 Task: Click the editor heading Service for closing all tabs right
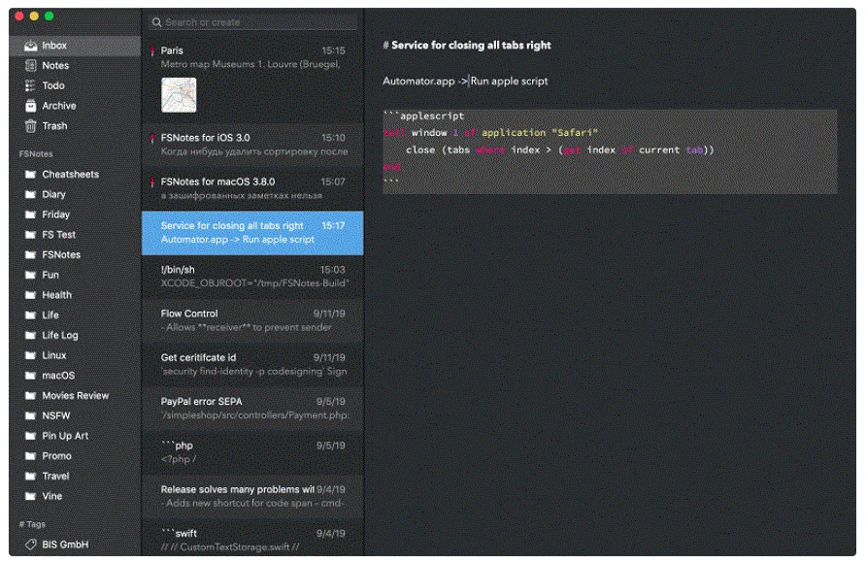click(x=467, y=46)
